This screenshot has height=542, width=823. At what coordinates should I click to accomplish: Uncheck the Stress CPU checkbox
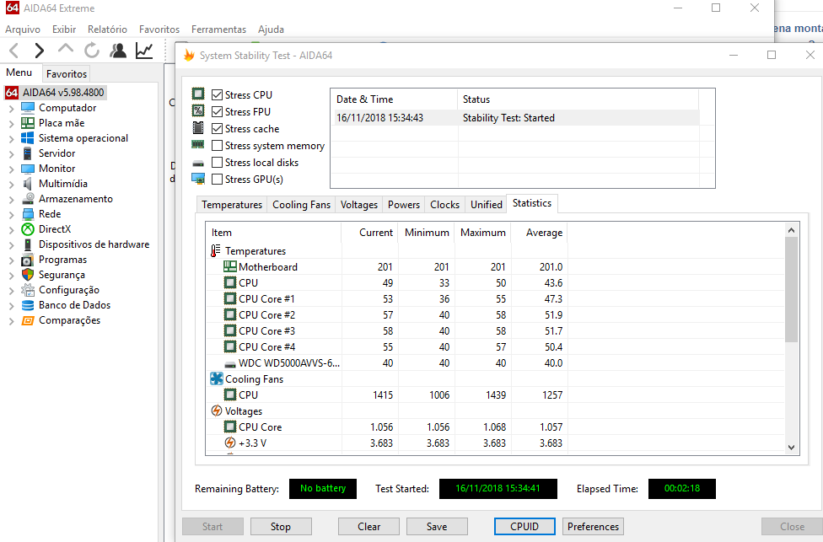coord(217,95)
